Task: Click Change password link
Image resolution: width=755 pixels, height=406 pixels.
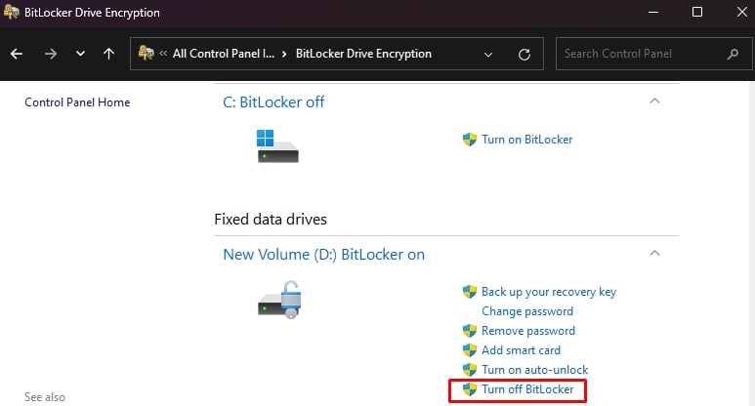Action: coord(527,311)
